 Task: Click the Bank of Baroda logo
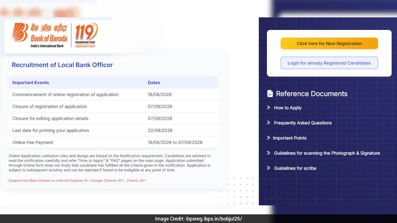[39, 35]
